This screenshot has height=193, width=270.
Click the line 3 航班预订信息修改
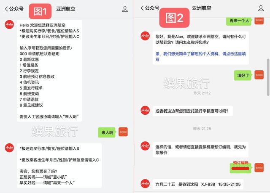pyautogui.click(x=37, y=77)
